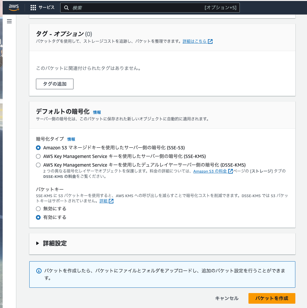Image resolution: width=307 pixels, height=308 pixels.
Task: Click external-link icon after Amazon S3 の料金
Action: coord(230,171)
